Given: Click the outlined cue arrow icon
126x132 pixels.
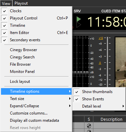Looking at the screenshot, I should point(79,25).
